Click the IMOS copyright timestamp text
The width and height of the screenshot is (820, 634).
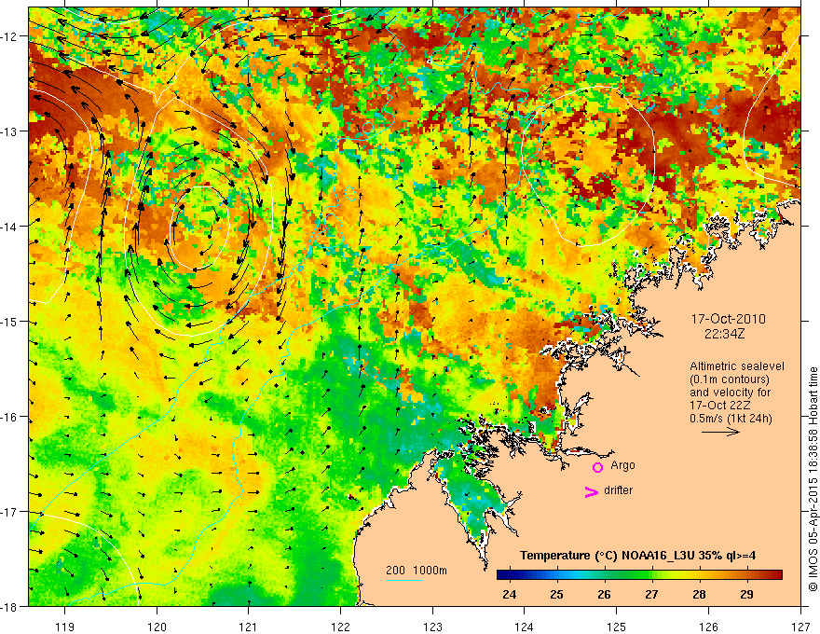tap(813, 479)
